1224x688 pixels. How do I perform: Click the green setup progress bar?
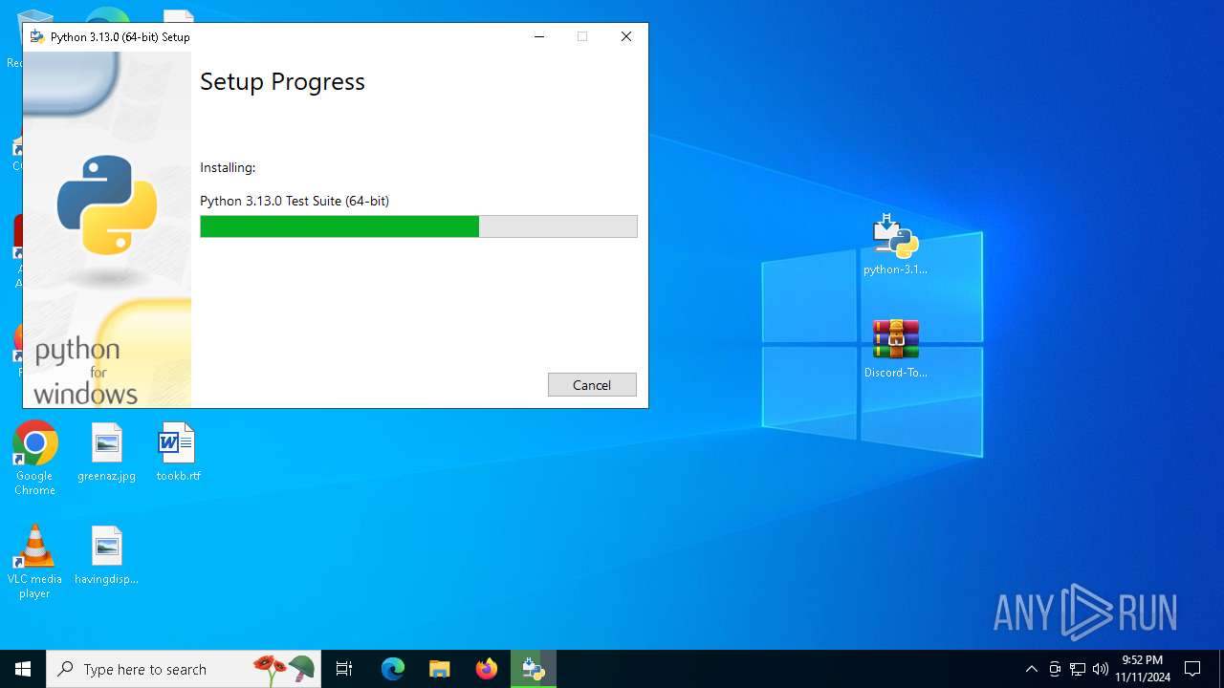(418, 226)
